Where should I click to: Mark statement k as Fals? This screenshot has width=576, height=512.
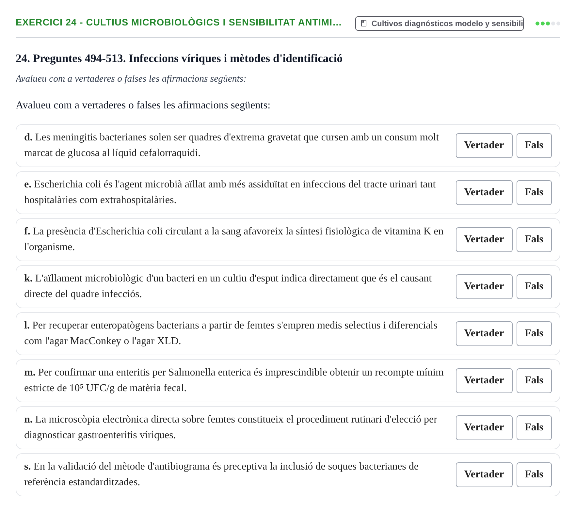(x=534, y=286)
